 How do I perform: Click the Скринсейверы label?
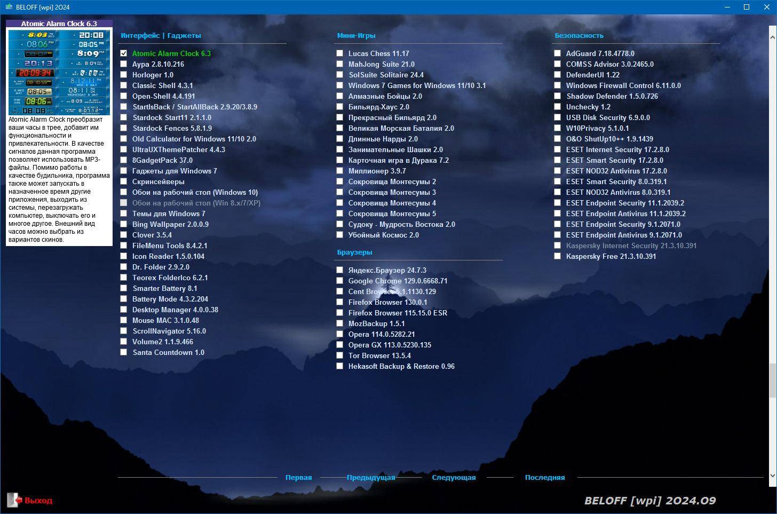(158, 181)
